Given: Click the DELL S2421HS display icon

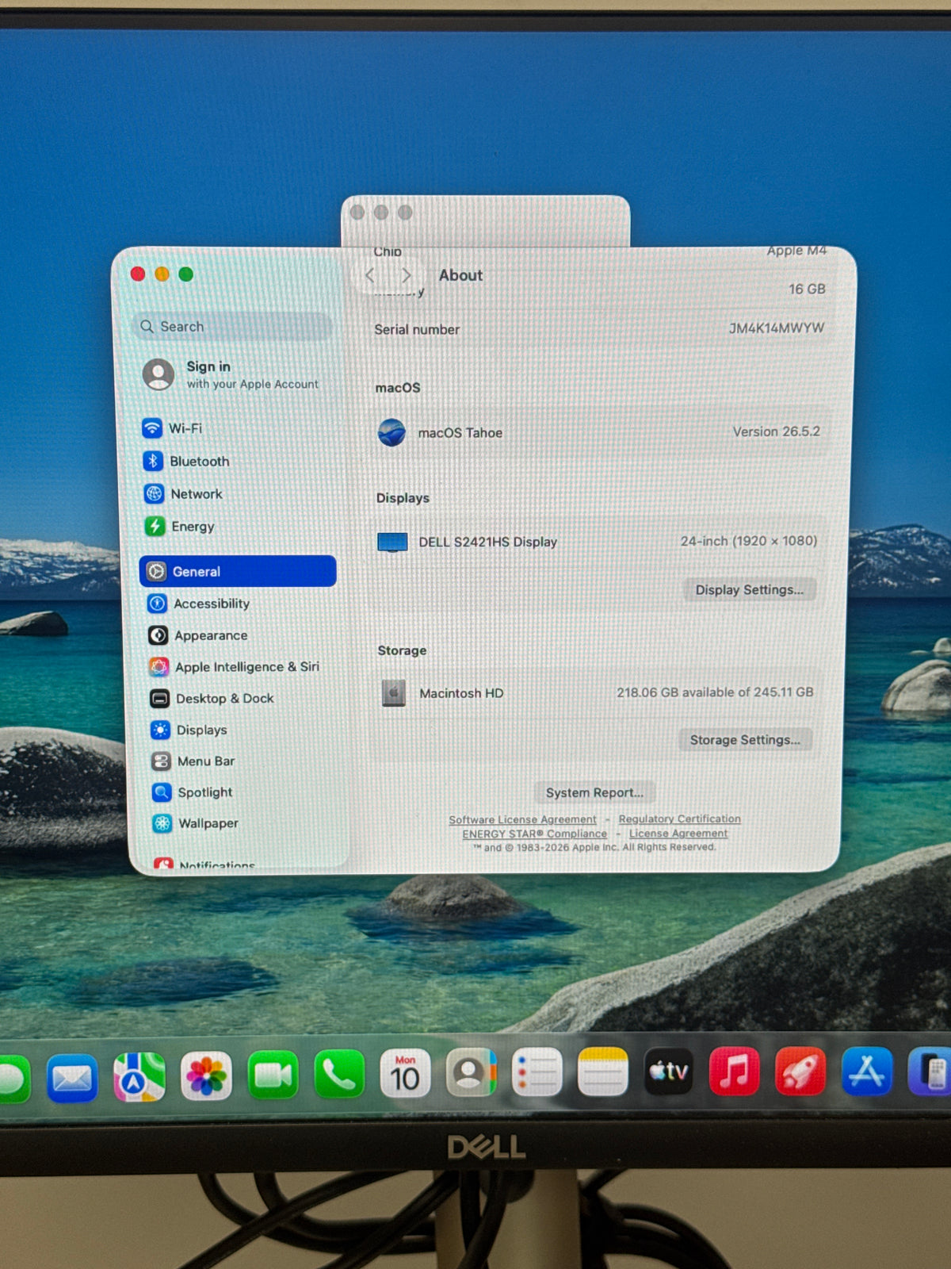Looking at the screenshot, I should click(392, 542).
